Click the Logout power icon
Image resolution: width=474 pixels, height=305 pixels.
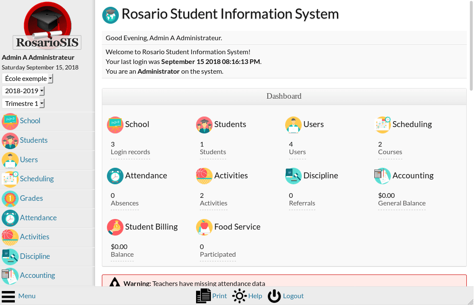click(275, 296)
